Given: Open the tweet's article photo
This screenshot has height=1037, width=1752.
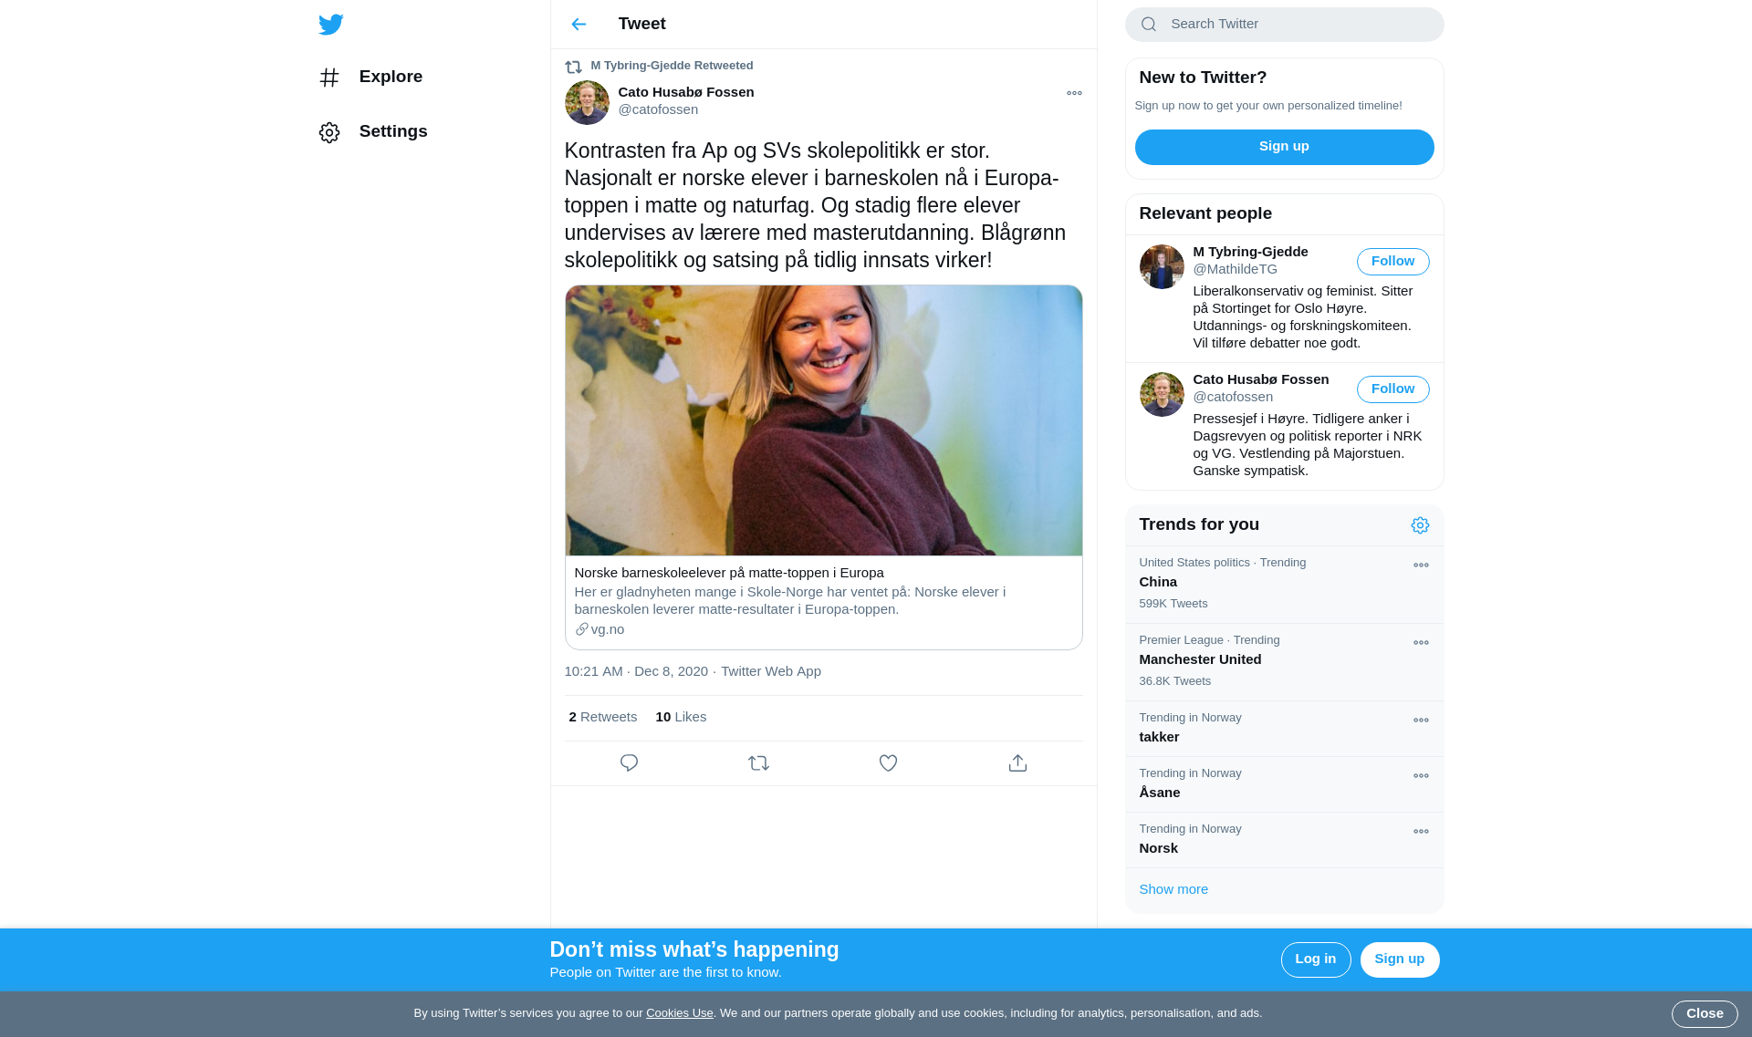Looking at the screenshot, I should tap(823, 420).
